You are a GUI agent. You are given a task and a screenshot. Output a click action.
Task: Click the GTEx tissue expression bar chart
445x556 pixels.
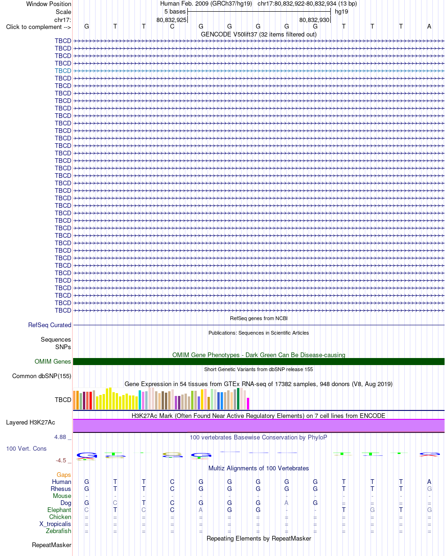pyautogui.click(x=162, y=399)
